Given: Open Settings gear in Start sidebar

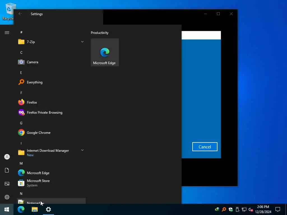Looking at the screenshot, I should coord(7,197).
